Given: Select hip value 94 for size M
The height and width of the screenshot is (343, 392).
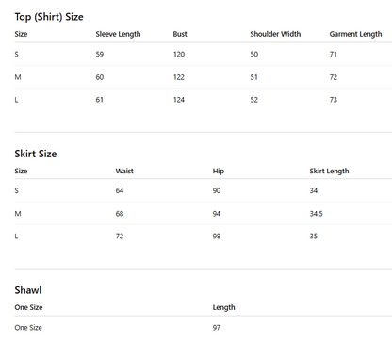Looking at the screenshot, I should 217,214.
